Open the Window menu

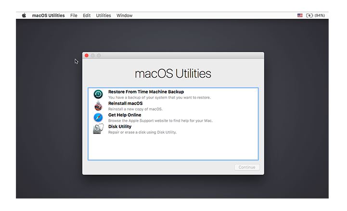[124, 15]
